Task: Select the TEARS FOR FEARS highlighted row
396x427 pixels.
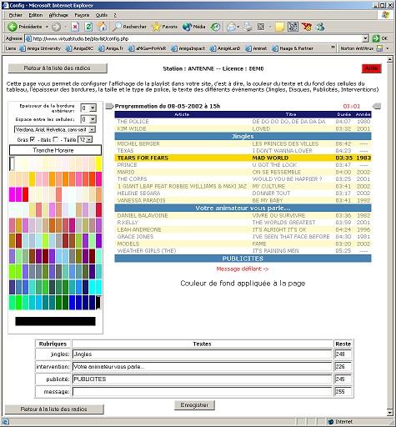Action: (x=243, y=158)
